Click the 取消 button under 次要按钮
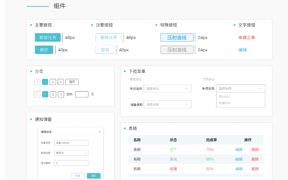The image size is (288, 180). [x=105, y=50]
